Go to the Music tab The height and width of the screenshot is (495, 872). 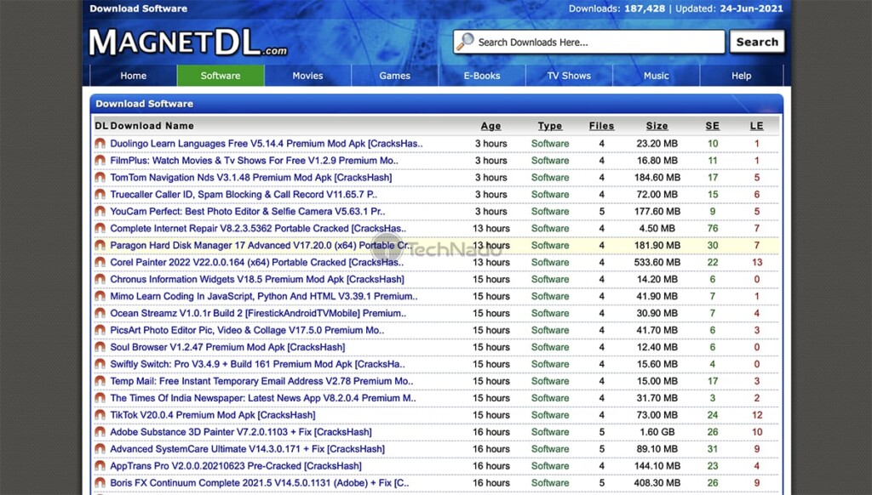pos(657,76)
